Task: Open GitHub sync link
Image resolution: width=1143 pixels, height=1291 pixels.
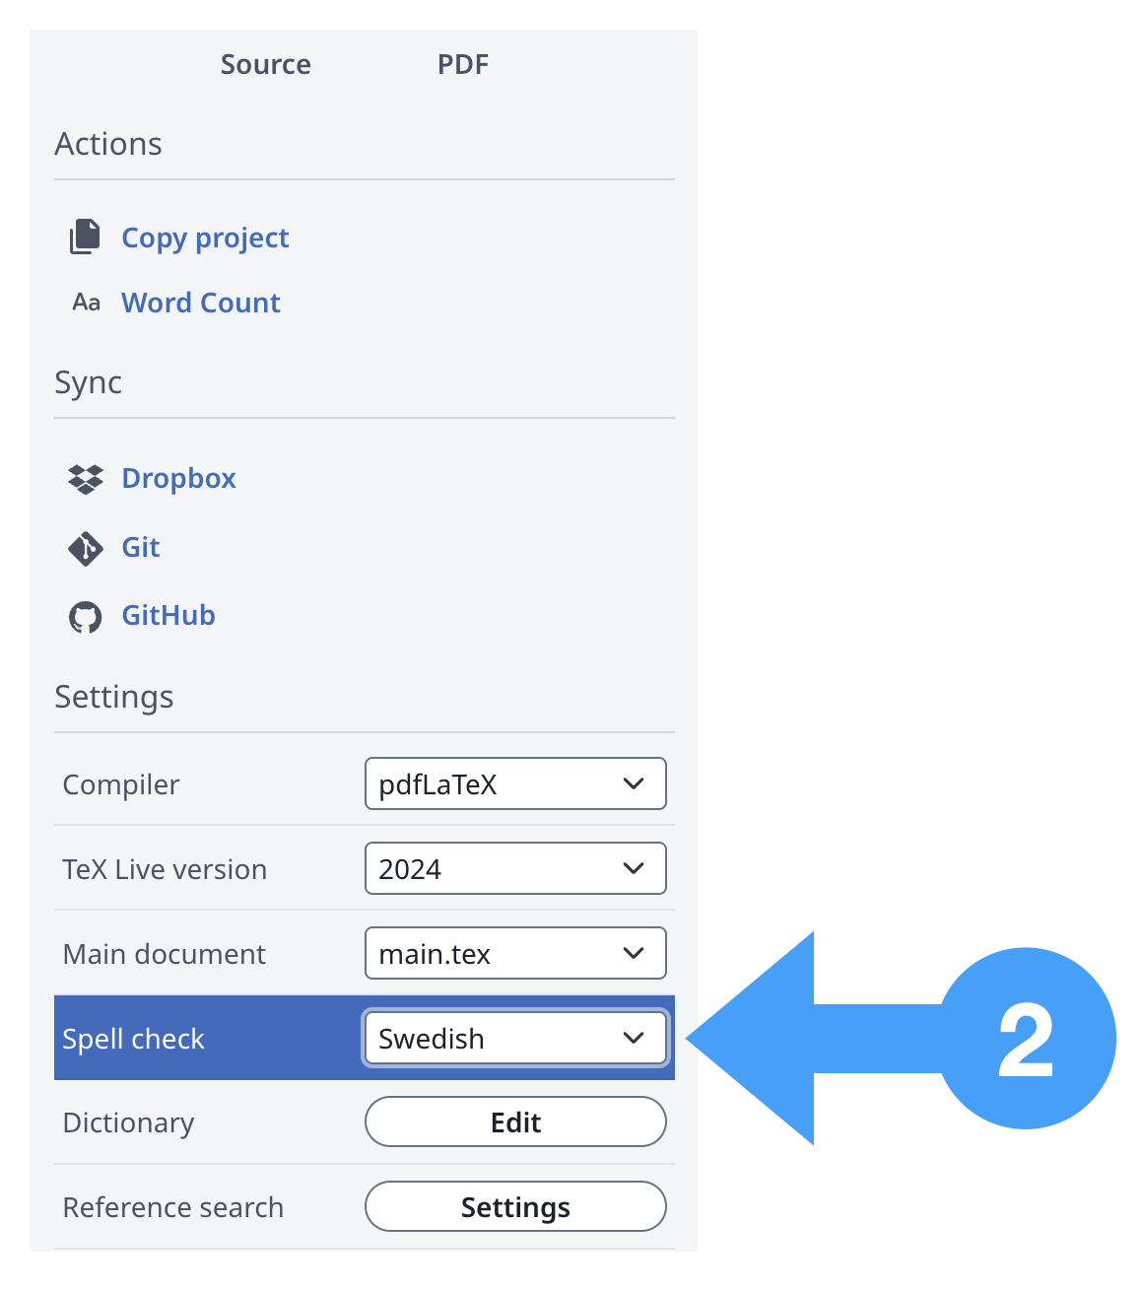Action: (168, 616)
